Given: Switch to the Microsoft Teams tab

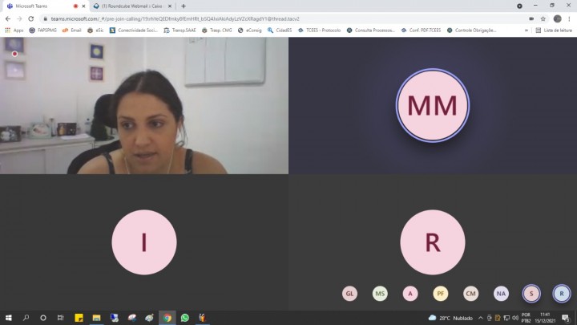Looking at the screenshot, I should pos(40,6).
